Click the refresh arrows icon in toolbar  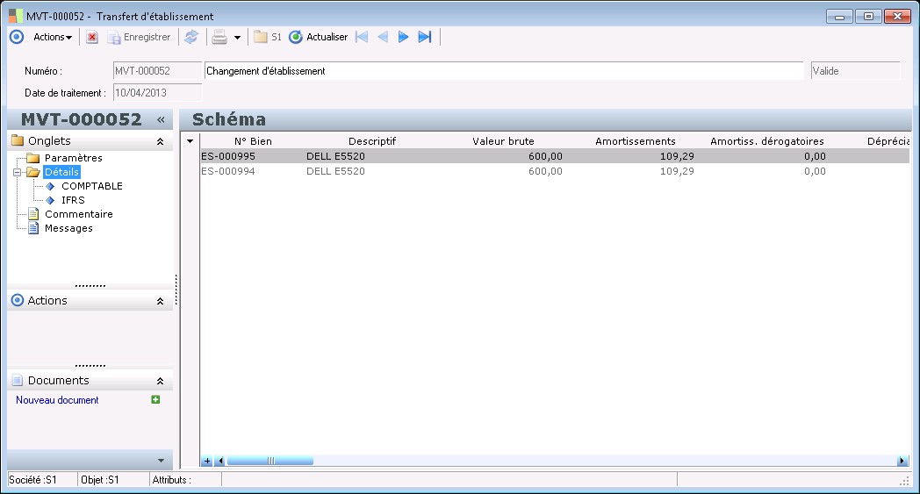pos(191,37)
